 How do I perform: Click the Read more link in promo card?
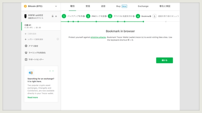point(33,97)
